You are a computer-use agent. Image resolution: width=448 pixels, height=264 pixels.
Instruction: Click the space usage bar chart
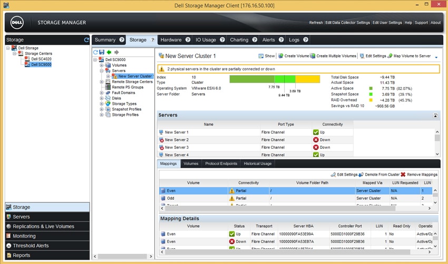coord(275,79)
